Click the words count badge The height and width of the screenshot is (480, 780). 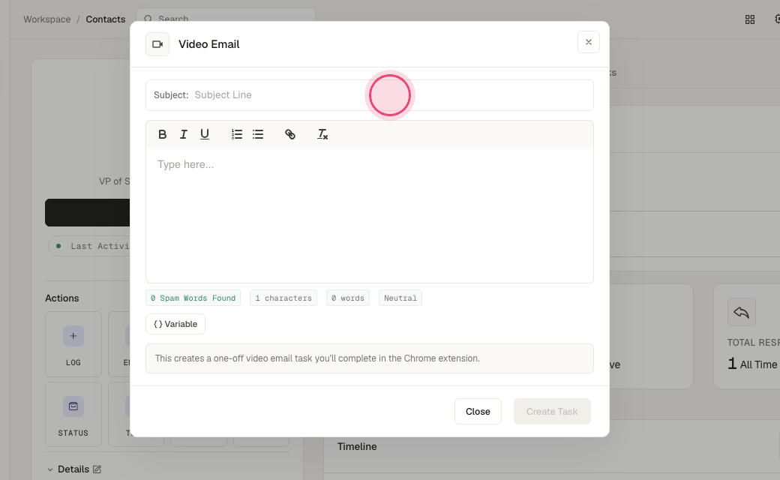[x=348, y=298]
